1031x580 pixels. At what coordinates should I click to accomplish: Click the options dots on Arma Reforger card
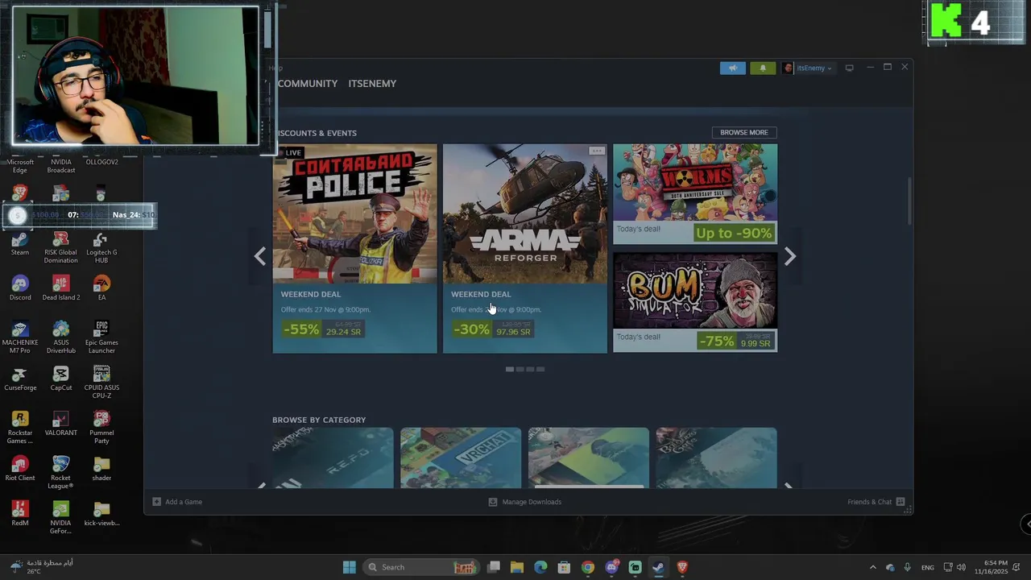click(x=596, y=151)
